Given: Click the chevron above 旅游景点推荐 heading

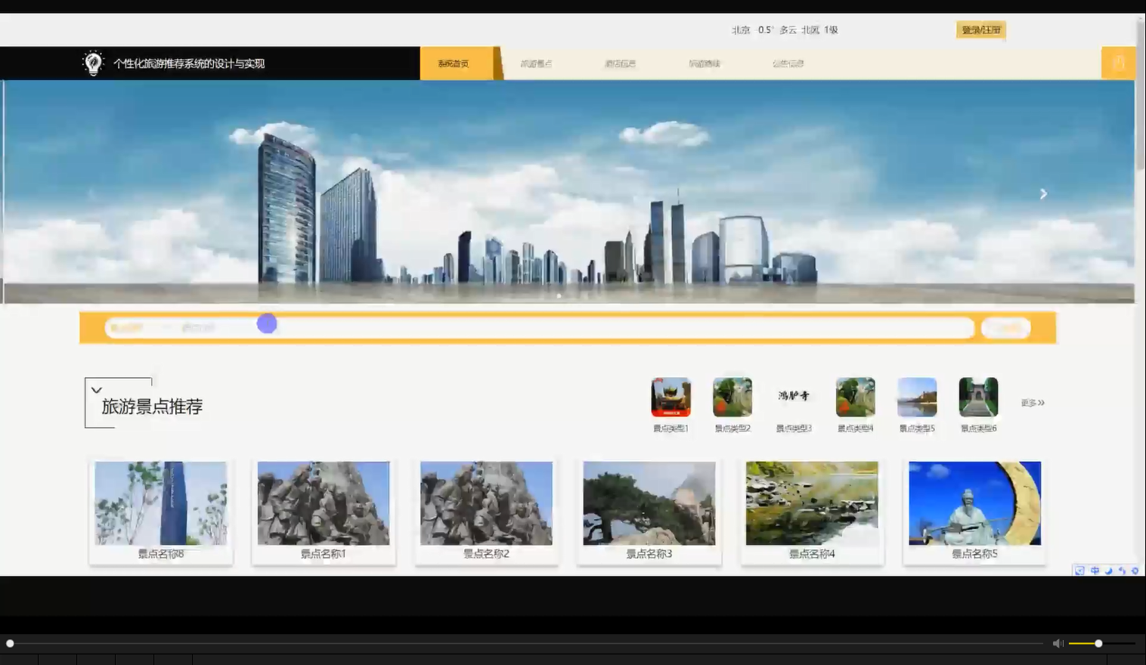Looking at the screenshot, I should (96, 390).
